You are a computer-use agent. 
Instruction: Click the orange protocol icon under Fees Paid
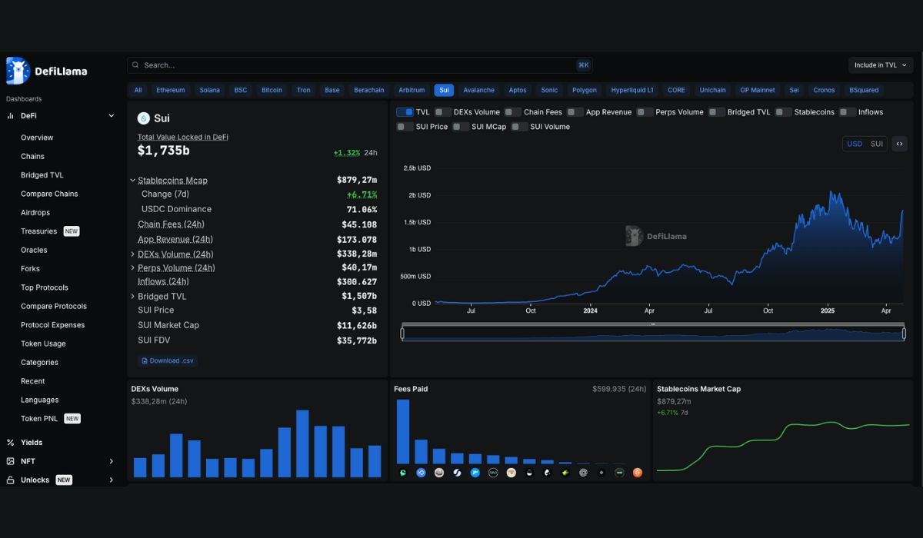tap(637, 473)
